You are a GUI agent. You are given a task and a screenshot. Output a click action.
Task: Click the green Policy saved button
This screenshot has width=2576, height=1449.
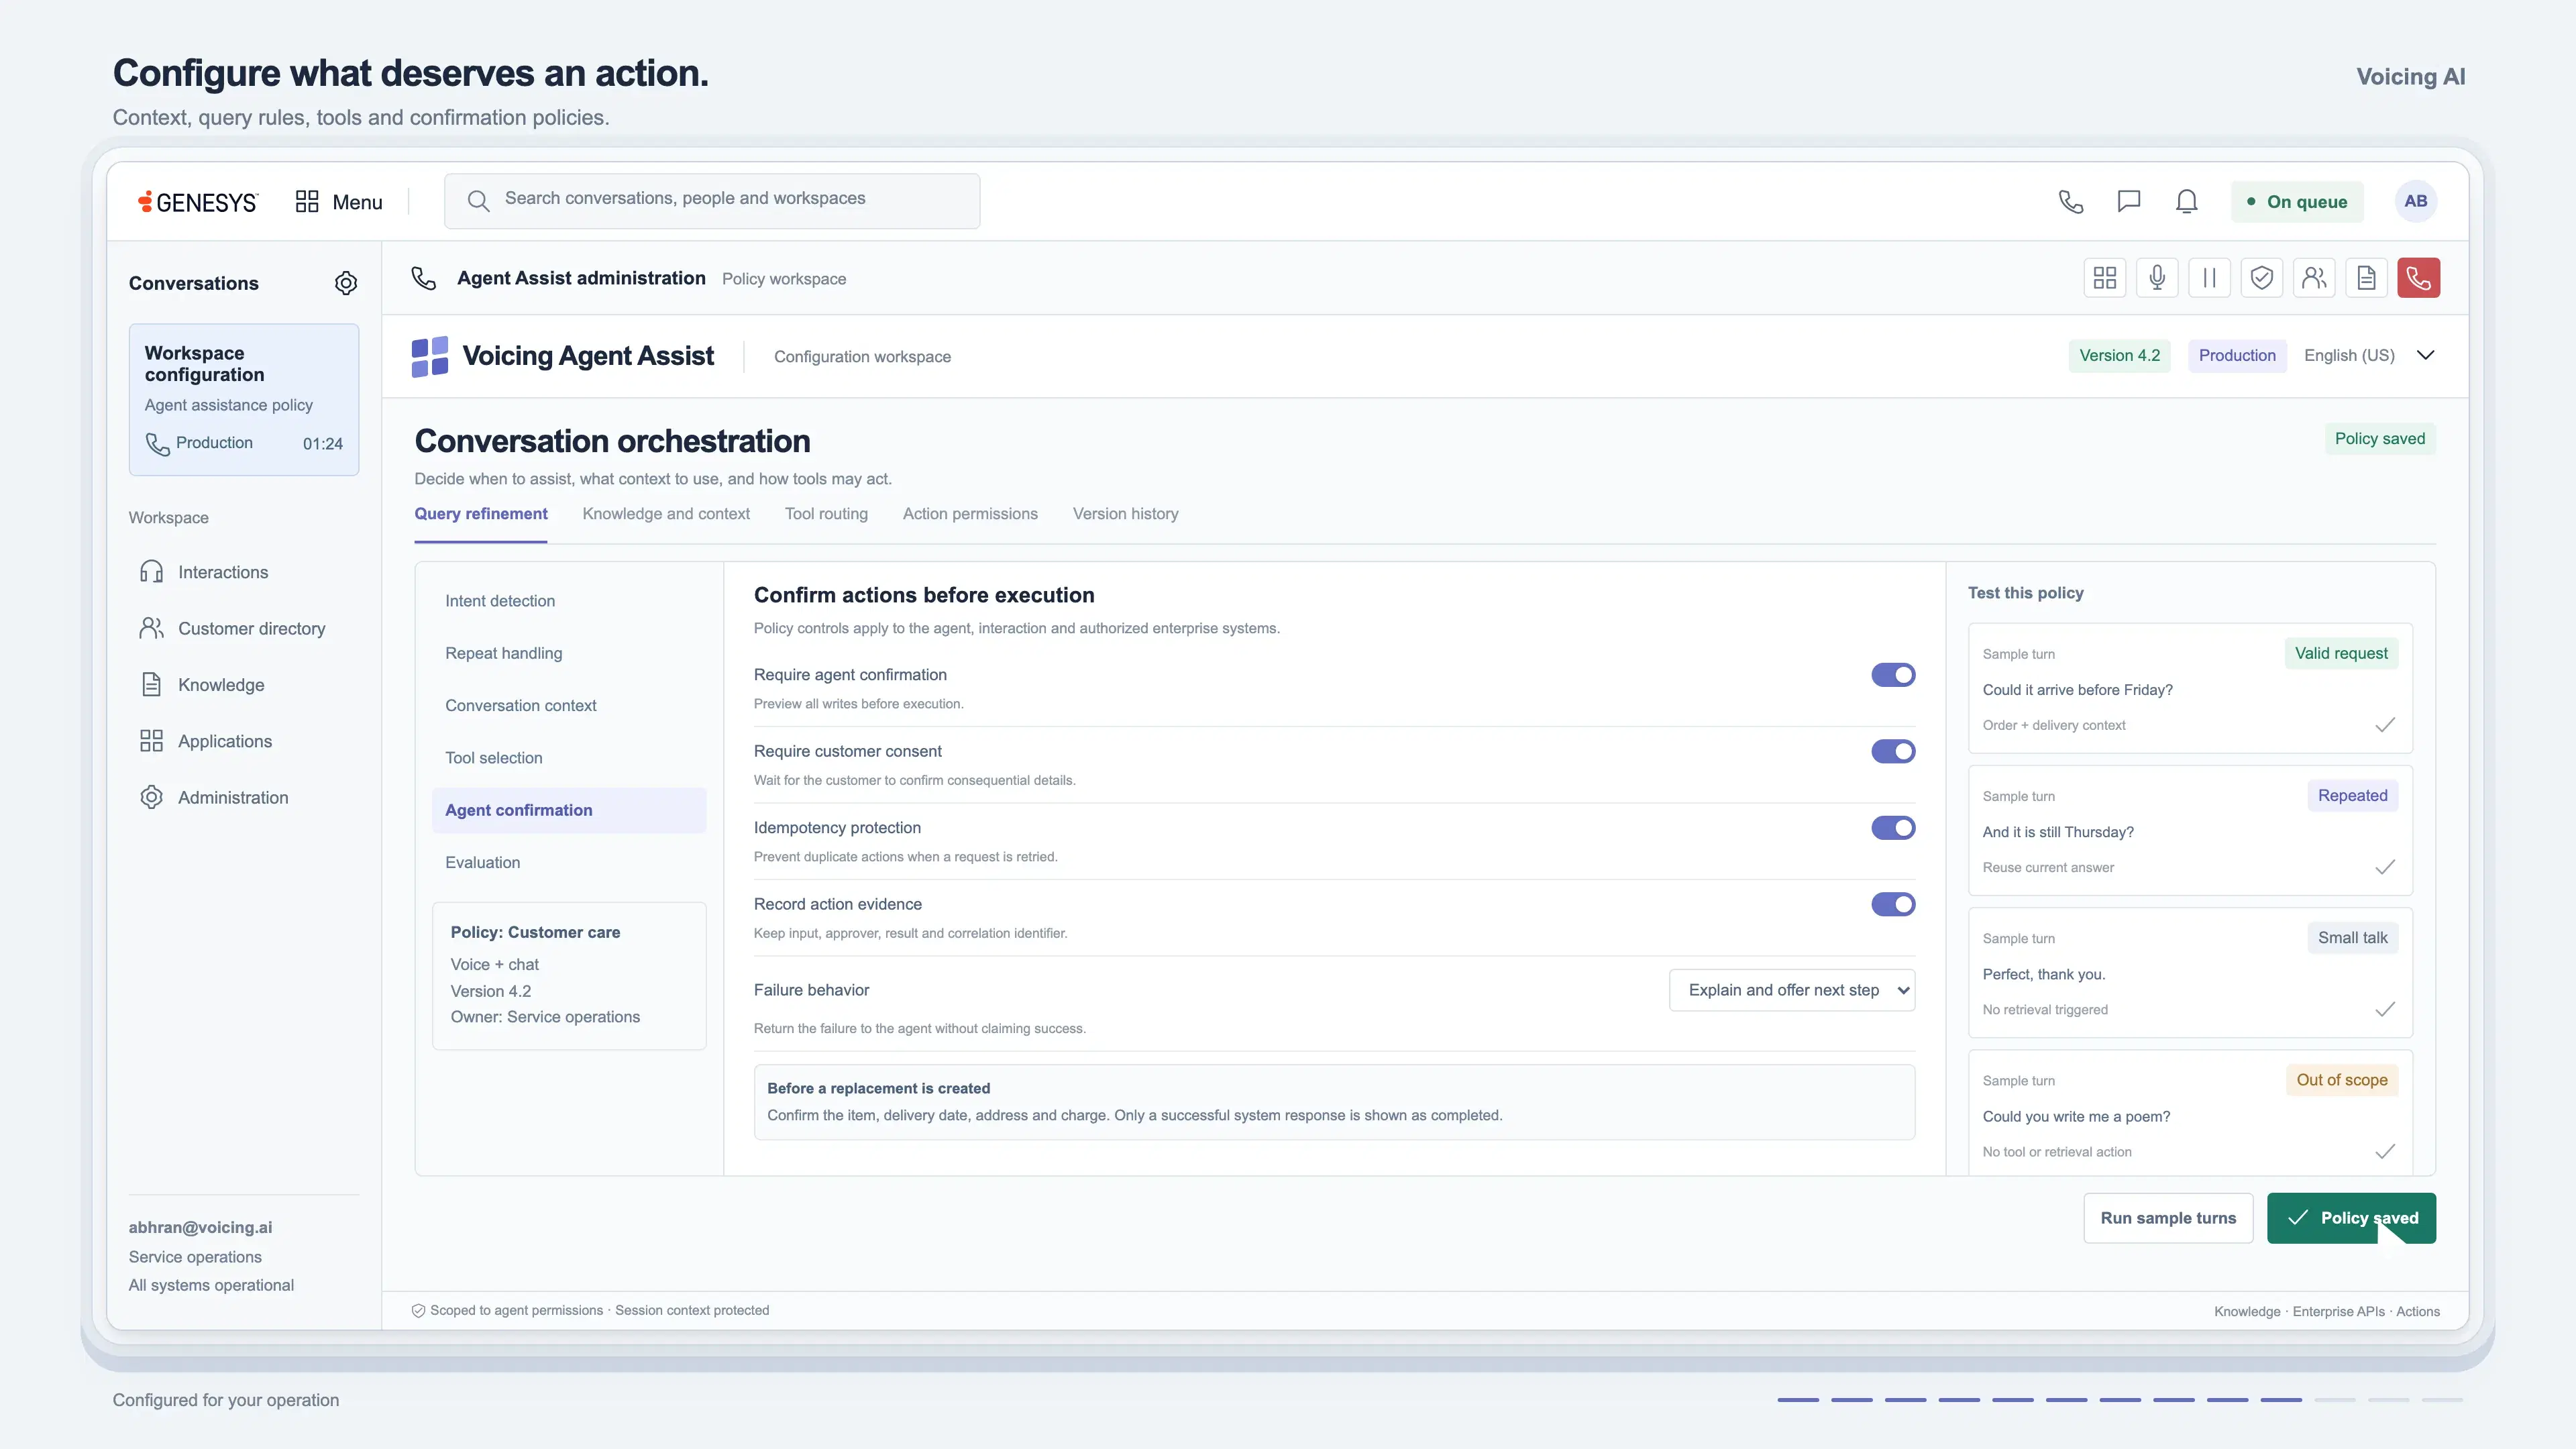click(2351, 1218)
